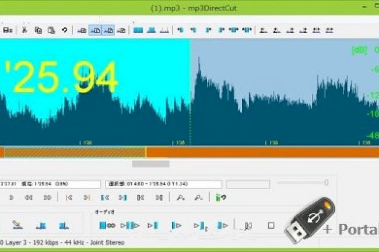Click the unselected light-blue waveform area

click(285, 91)
